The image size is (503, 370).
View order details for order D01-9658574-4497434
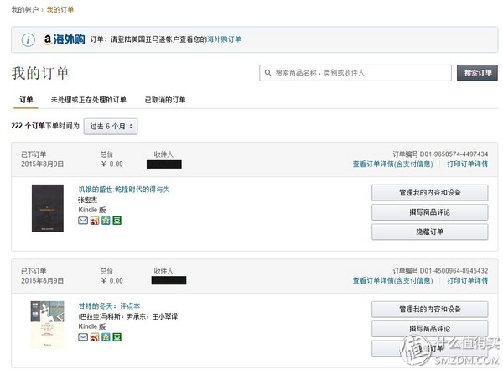(392, 164)
